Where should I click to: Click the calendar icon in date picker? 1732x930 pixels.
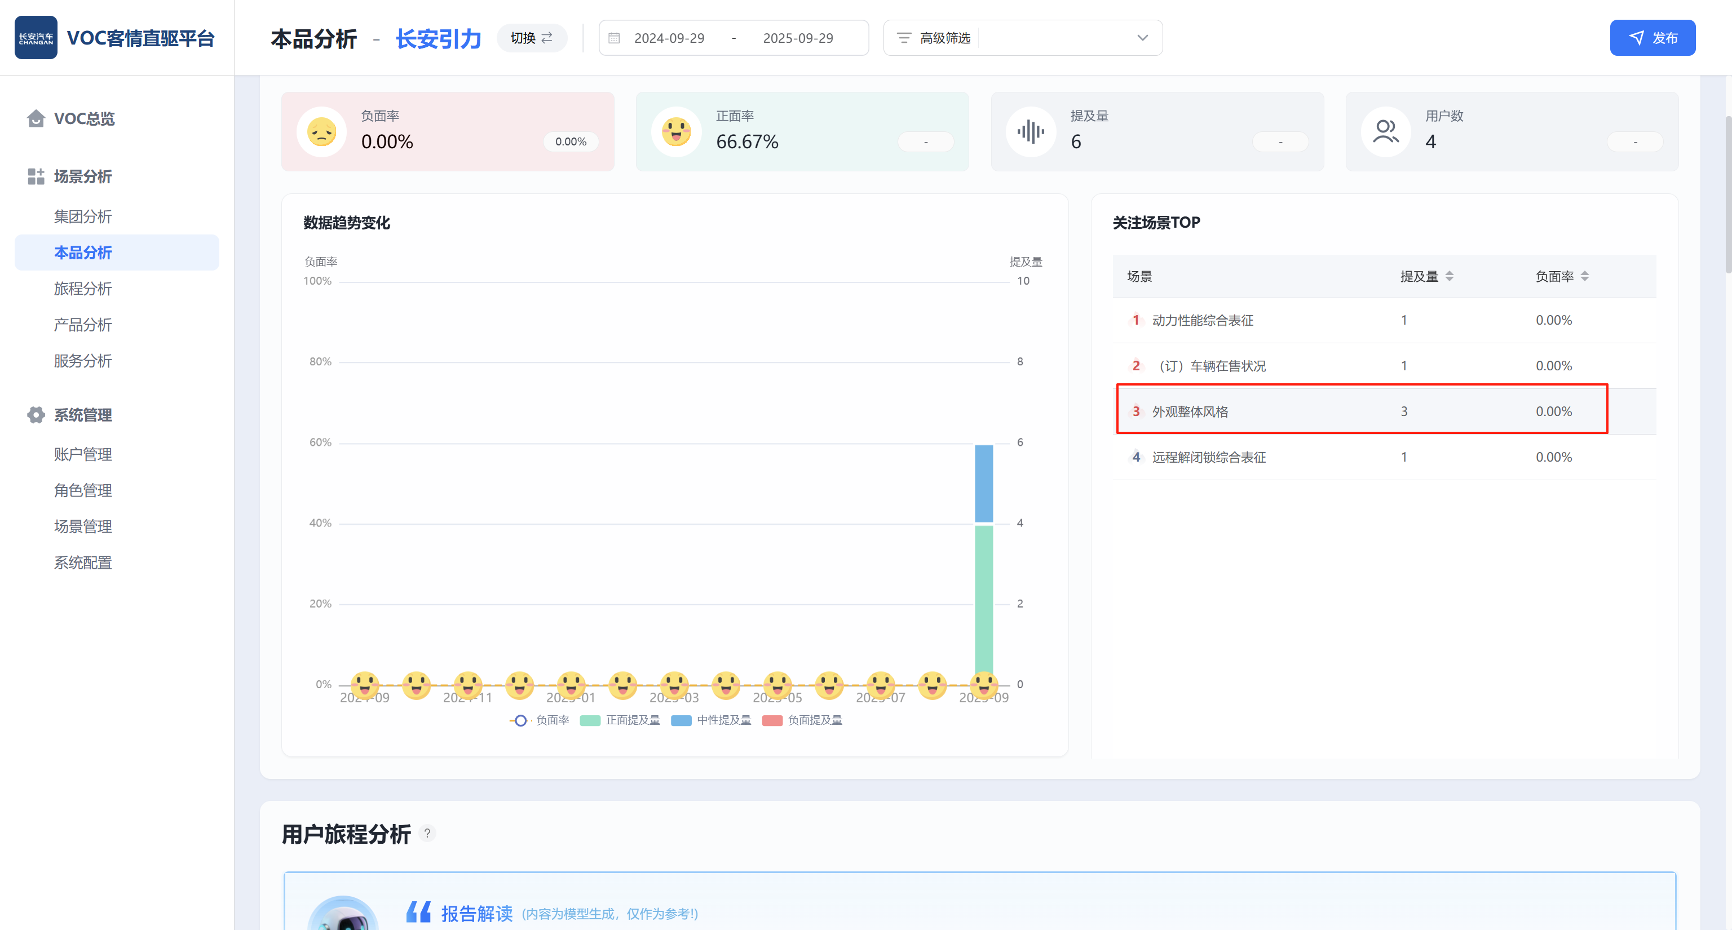click(x=614, y=38)
